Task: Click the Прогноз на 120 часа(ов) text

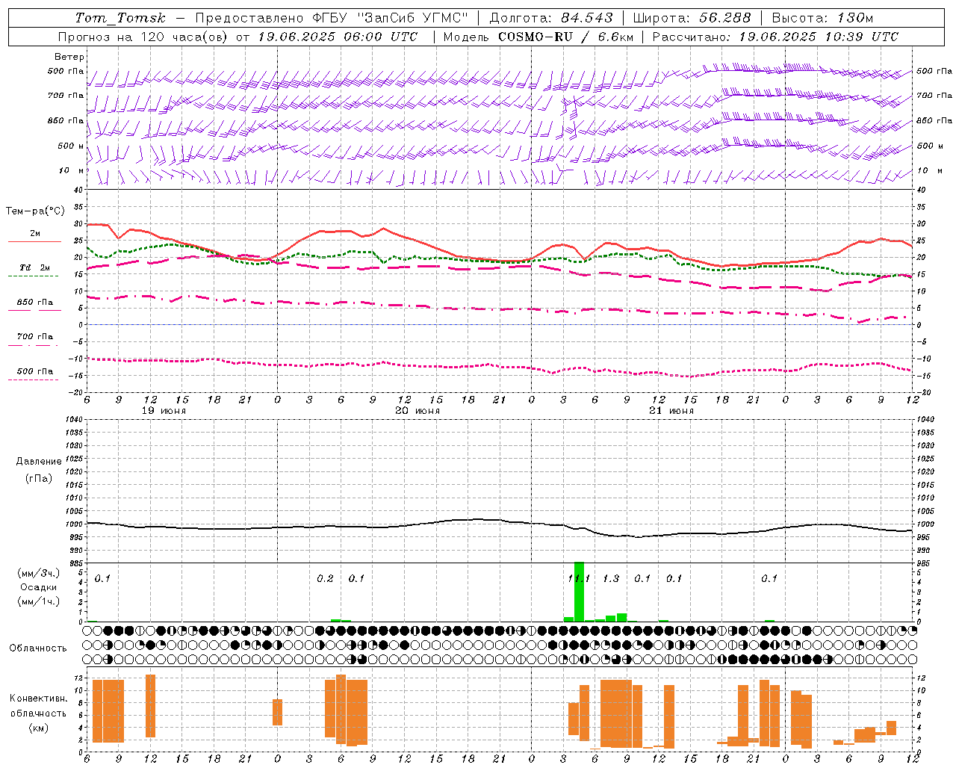Action: coord(143,37)
